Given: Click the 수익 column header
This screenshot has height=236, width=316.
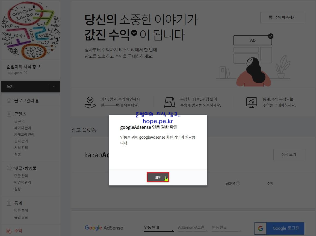Looking at the screenshot, I should (270, 183).
